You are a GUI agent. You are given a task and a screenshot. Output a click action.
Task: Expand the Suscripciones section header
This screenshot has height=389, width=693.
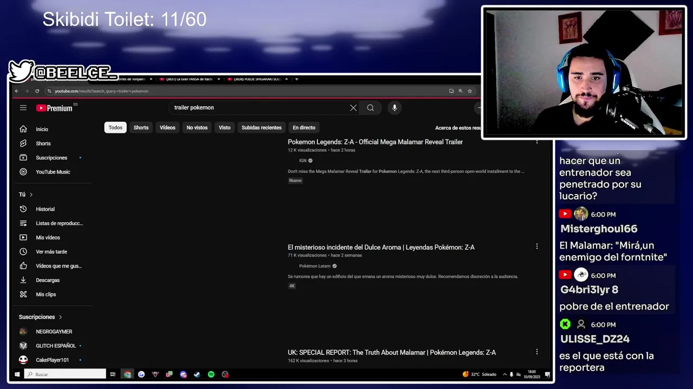click(41, 317)
